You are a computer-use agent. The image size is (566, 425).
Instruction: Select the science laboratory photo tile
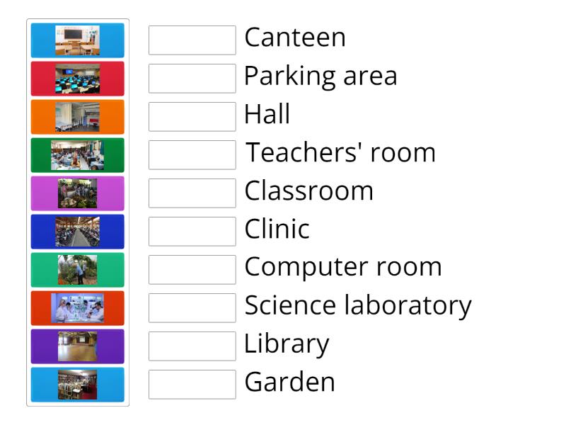coord(78,308)
